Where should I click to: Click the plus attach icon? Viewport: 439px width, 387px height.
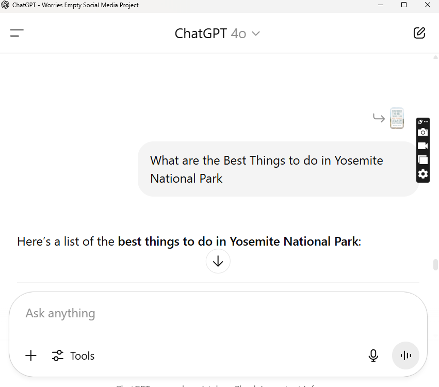31,356
